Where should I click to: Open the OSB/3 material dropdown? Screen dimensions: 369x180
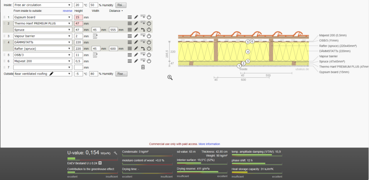click(42, 55)
